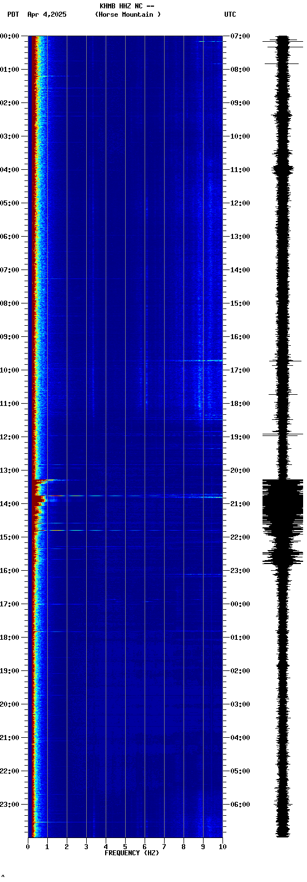Click the 17:00 UTC axis label
307x882 pixels.
(240, 370)
